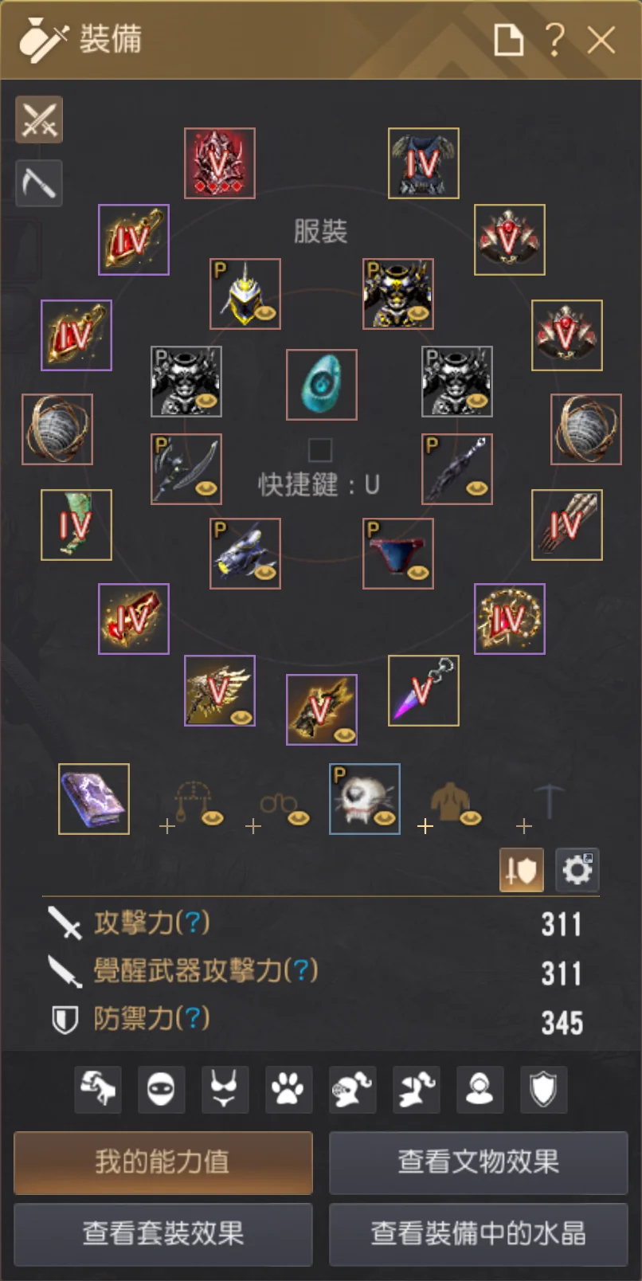This screenshot has width=642, height=1281.
Task: Switch to the life gear sickle tab
Action: [39, 183]
